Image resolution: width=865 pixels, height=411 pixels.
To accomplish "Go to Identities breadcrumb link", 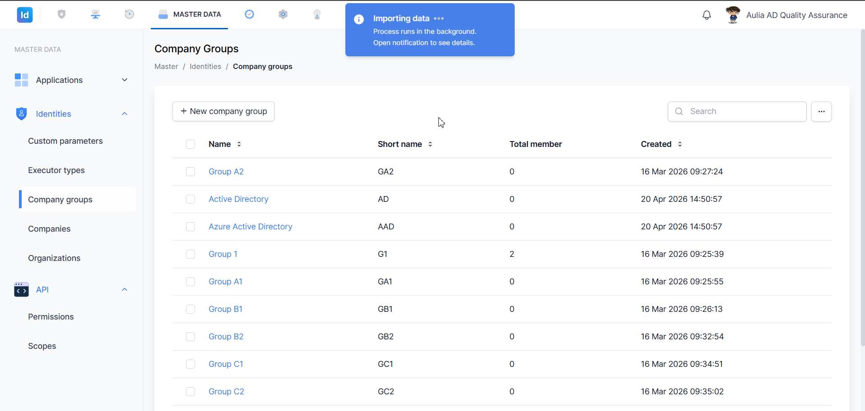I will [205, 66].
